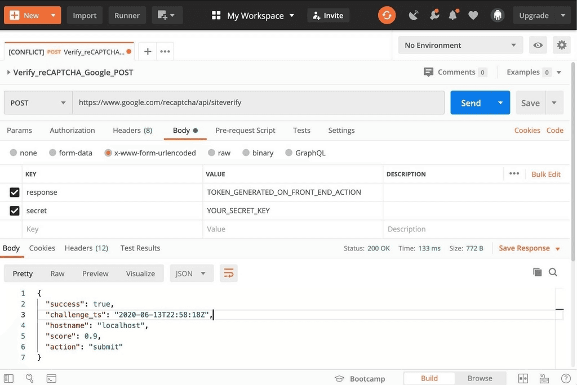Open the POST method dropdown
This screenshot has height=385, width=577.
[37, 102]
